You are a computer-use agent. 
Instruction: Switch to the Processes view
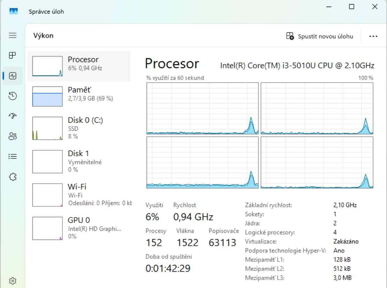click(x=13, y=55)
